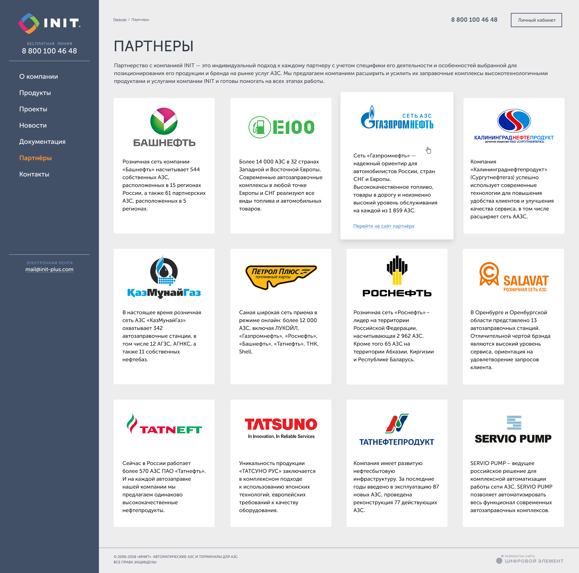Click the INIT logo in the sidebar
579x573 pixels.
pyautogui.click(x=49, y=23)
